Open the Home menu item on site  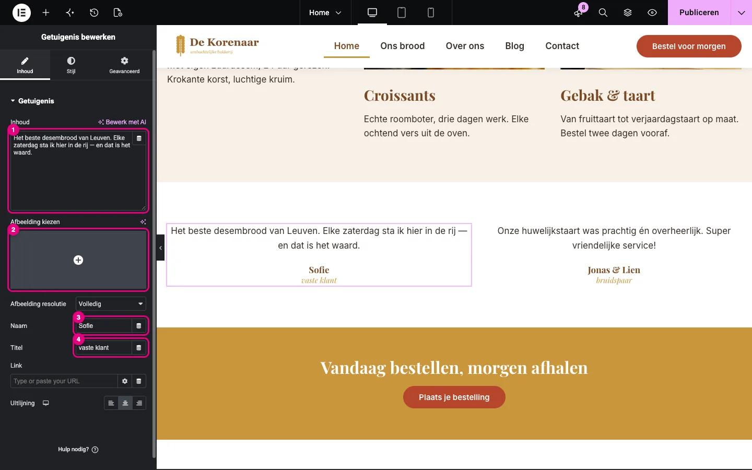(x=347, y=46)
